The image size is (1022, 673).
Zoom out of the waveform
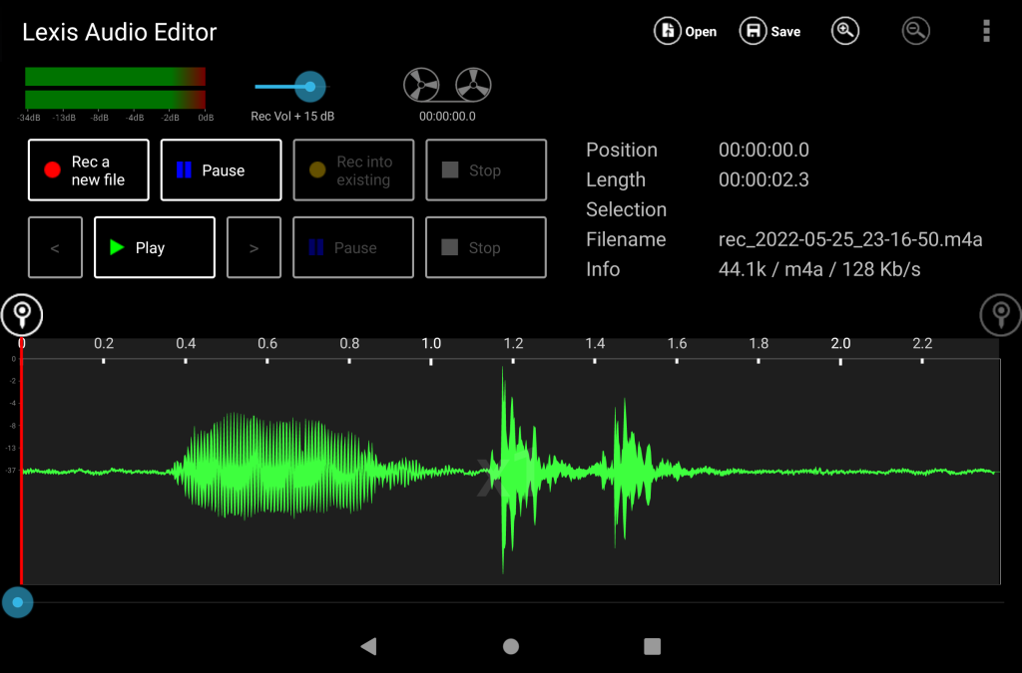click(915, 31)
